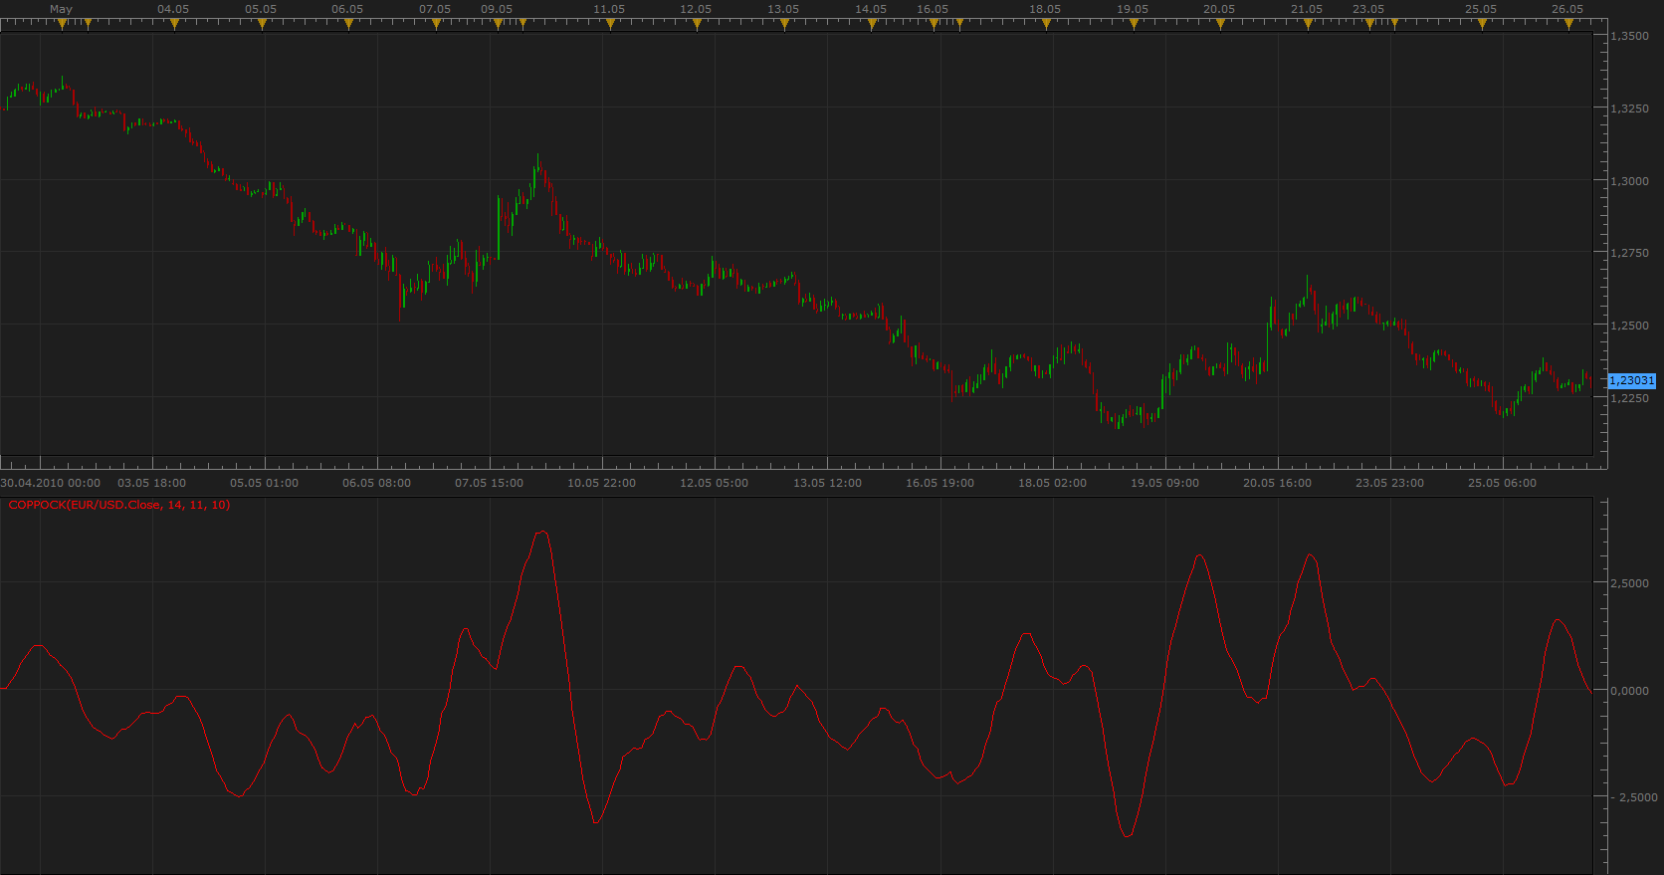The image size is (1664, 875).
Task: Click the 23.05 date label at top
Action: click(1368, 9)
